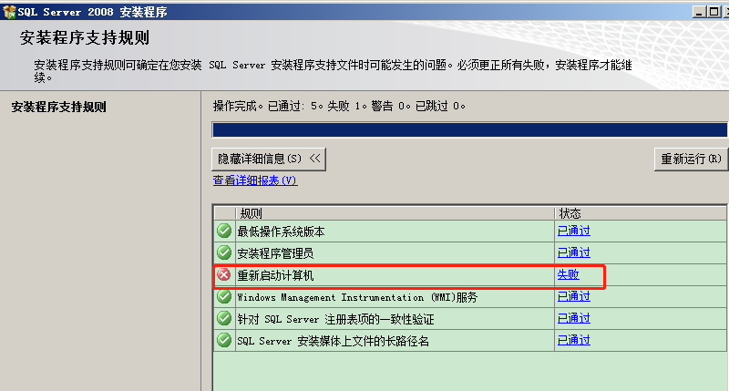The width and height of the screenshot is (729, 391).
Task: Click green check icon for 安装程序管理员
Action: (x=224, y=252)
